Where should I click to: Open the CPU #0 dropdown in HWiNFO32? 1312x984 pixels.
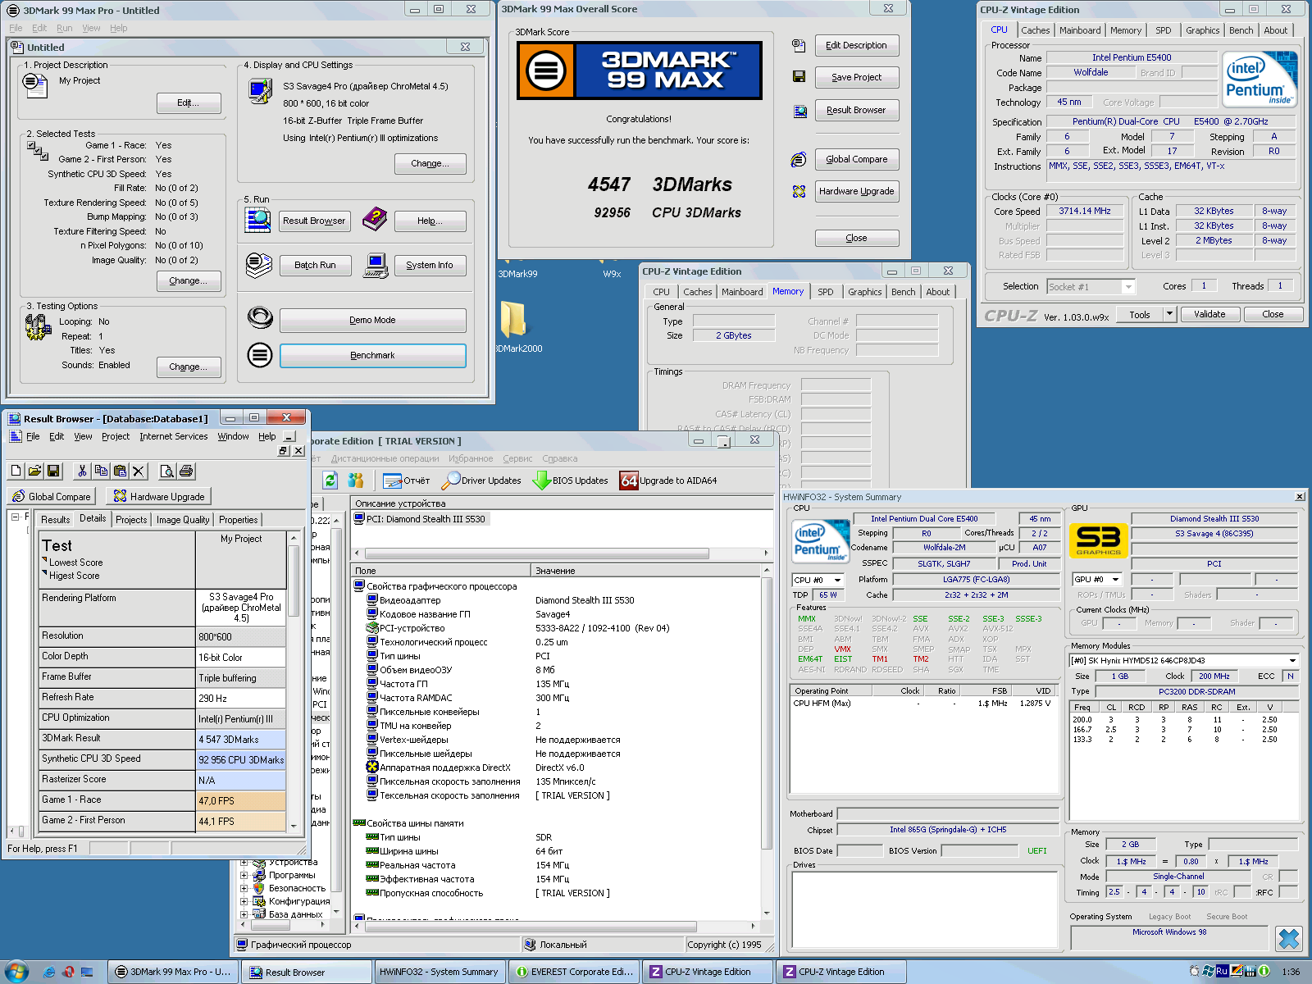click(x=838, y=580)
